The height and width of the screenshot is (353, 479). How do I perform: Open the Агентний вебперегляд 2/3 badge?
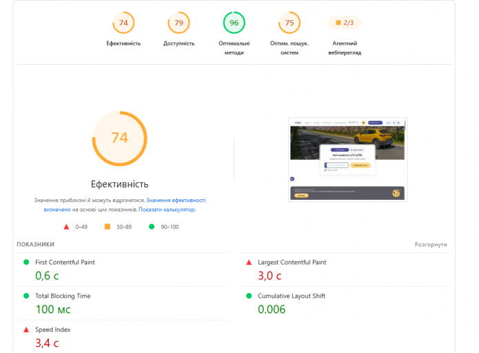pos(345,23)
